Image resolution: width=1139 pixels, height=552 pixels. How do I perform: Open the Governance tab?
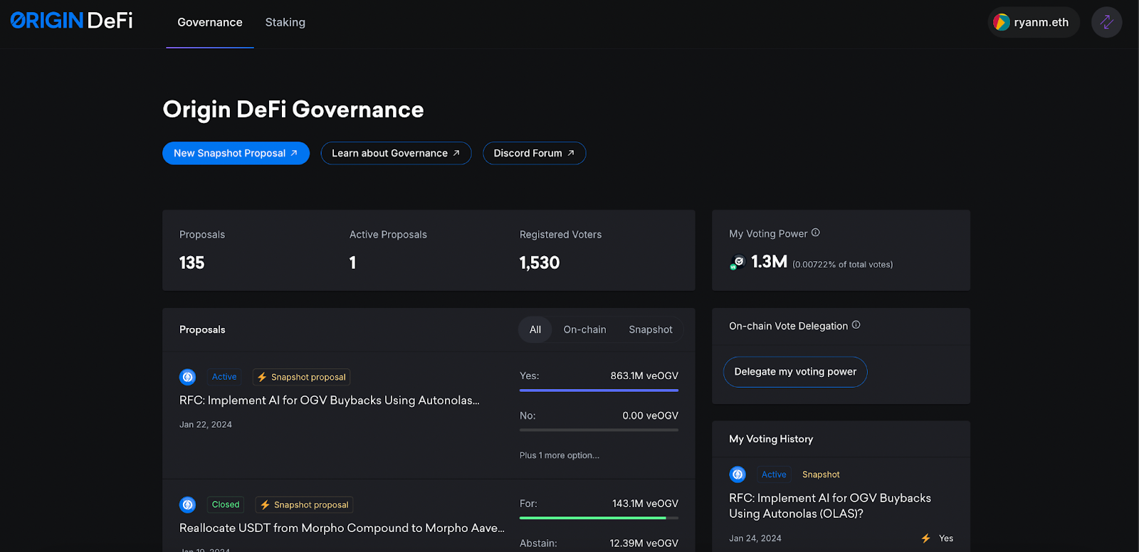(210, 23)
